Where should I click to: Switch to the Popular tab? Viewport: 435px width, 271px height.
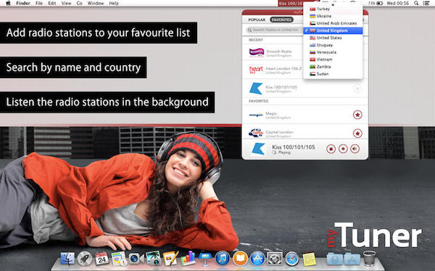pos(257,20)
